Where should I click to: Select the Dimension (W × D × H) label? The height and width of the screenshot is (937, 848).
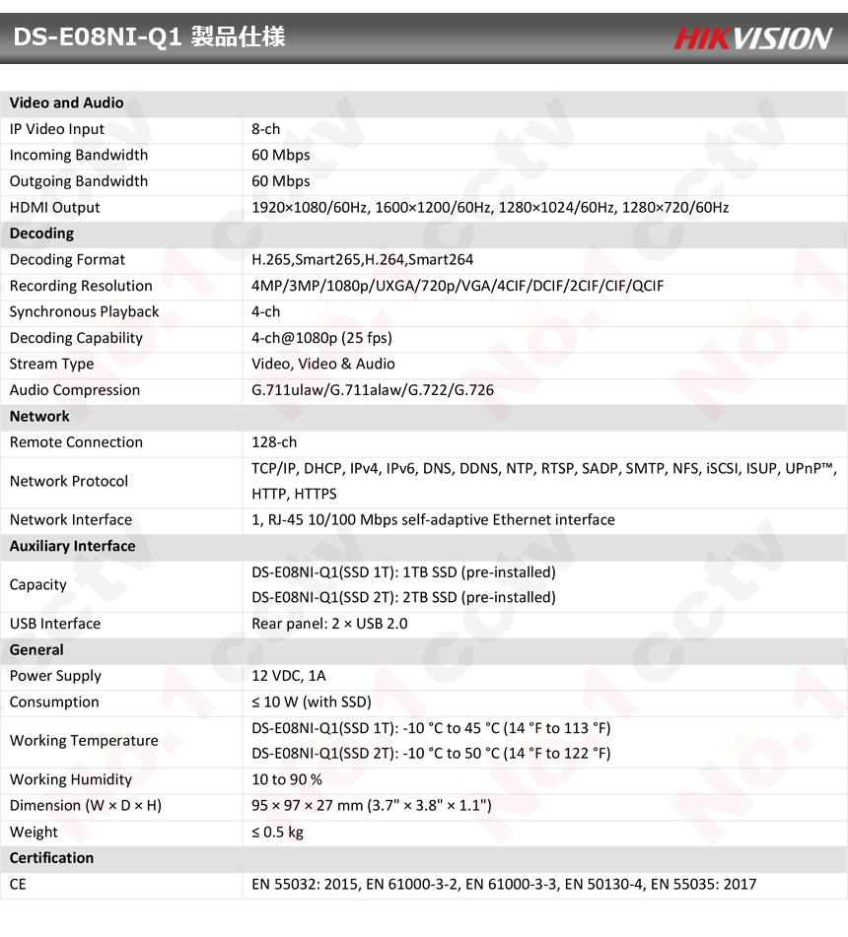coord(86,806)
